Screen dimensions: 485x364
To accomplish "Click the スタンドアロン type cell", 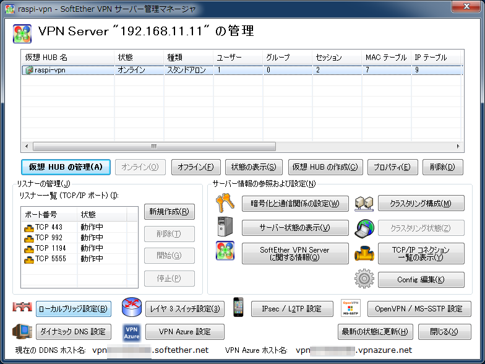I will point(187,71).
